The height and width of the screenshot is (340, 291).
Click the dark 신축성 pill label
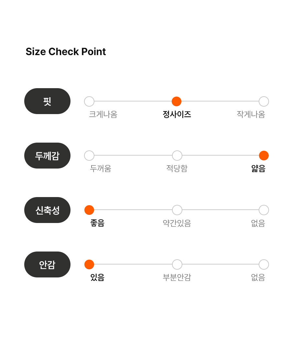pyautogui.click(x=48, y=210)
